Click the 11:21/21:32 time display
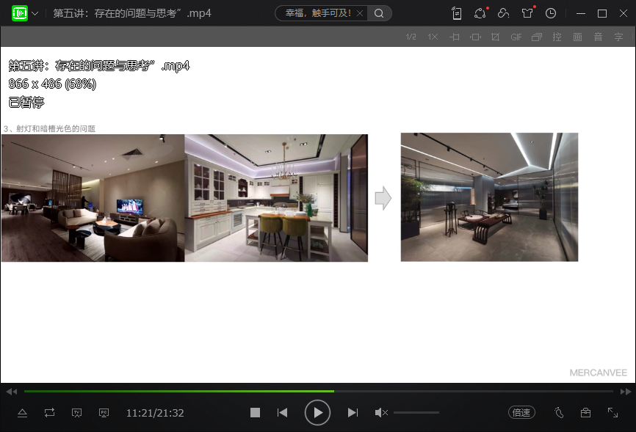This screenshot has width=636, height=432. click(x=155, y=413)
